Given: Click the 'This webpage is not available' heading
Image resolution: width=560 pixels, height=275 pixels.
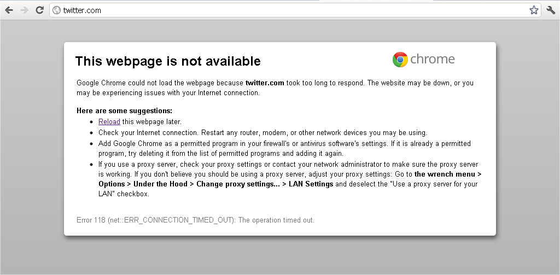Looking at the screenshot, I should [168, 61].
